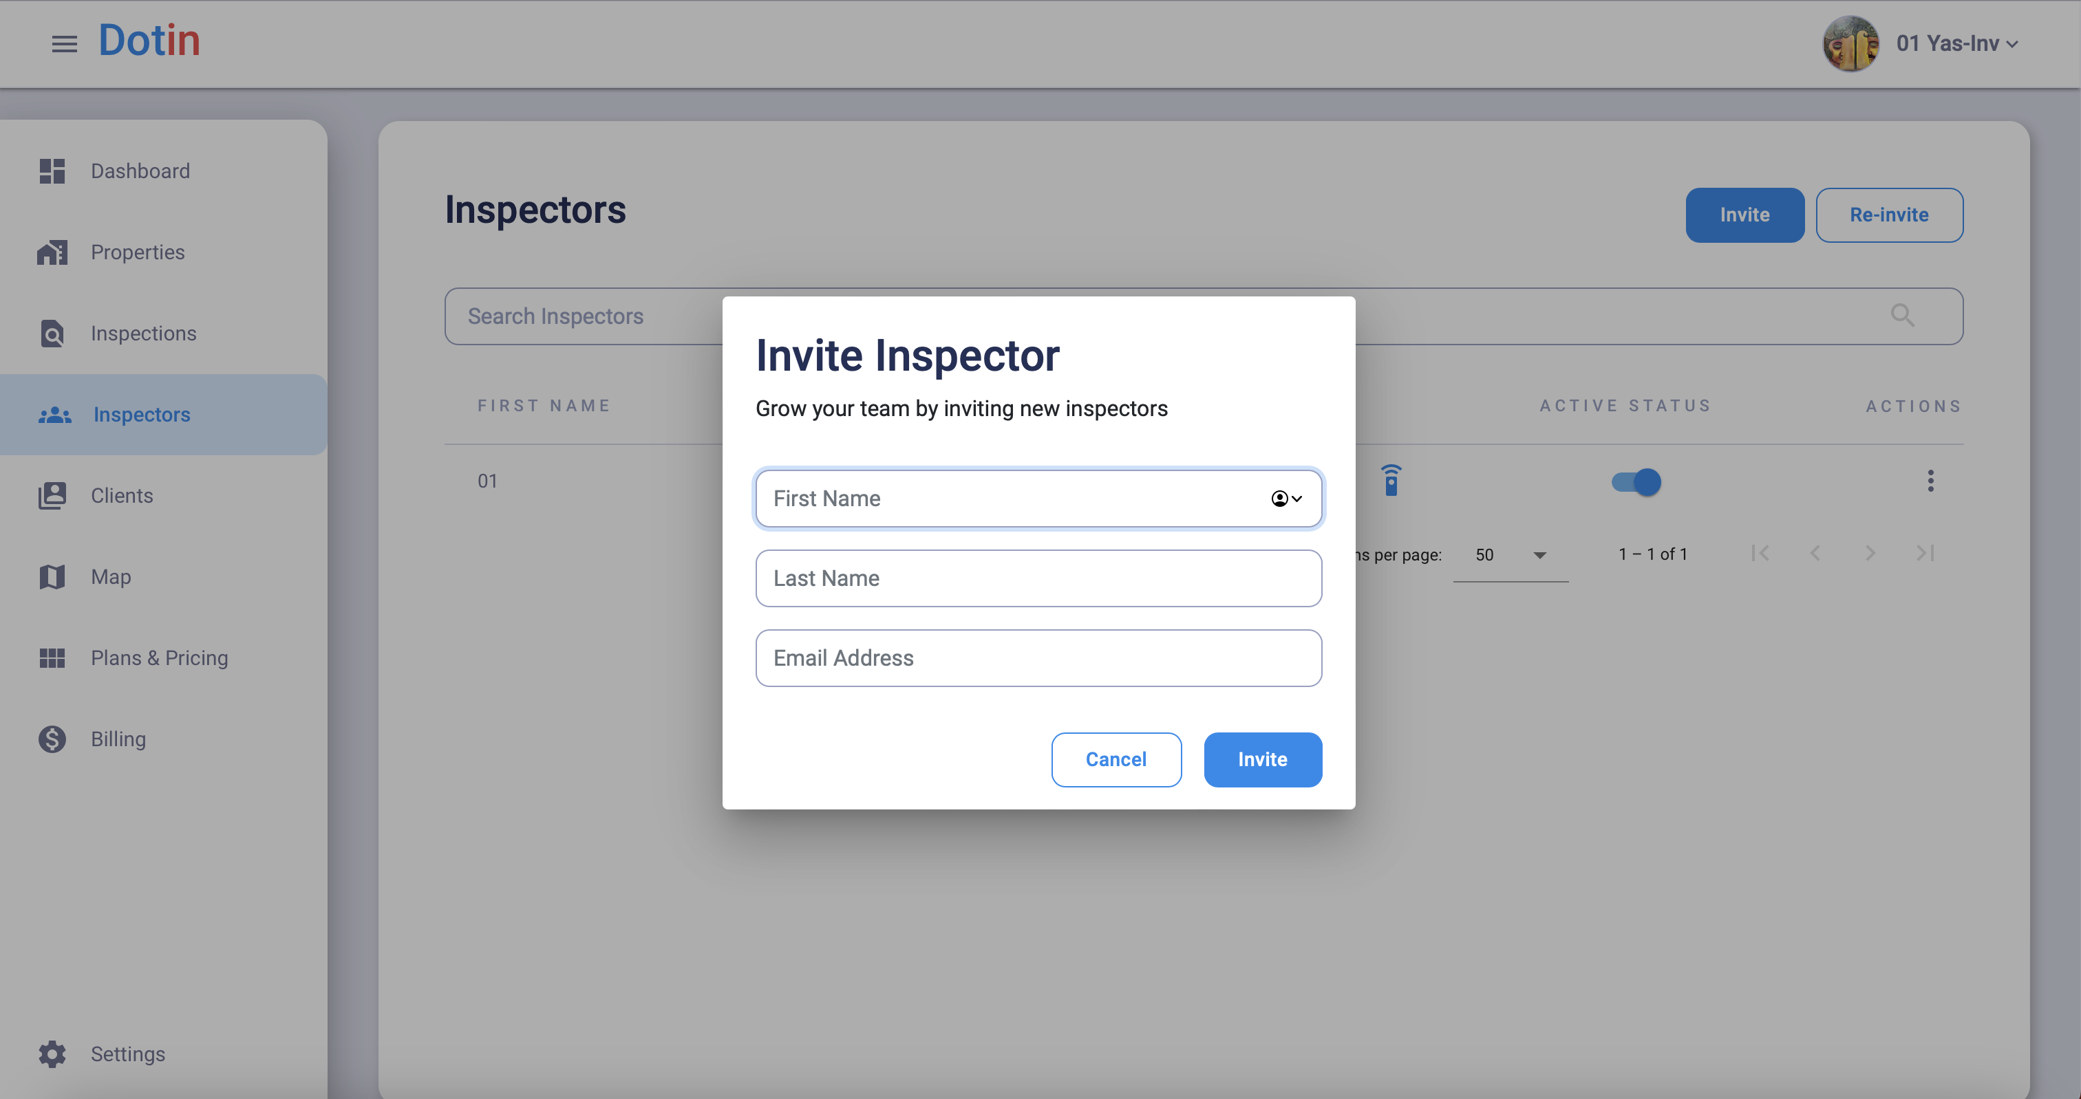
Task: Expand the 01 Yas-Inv account dropdown
Action: pyautogui.click(x=1956, y=43)
